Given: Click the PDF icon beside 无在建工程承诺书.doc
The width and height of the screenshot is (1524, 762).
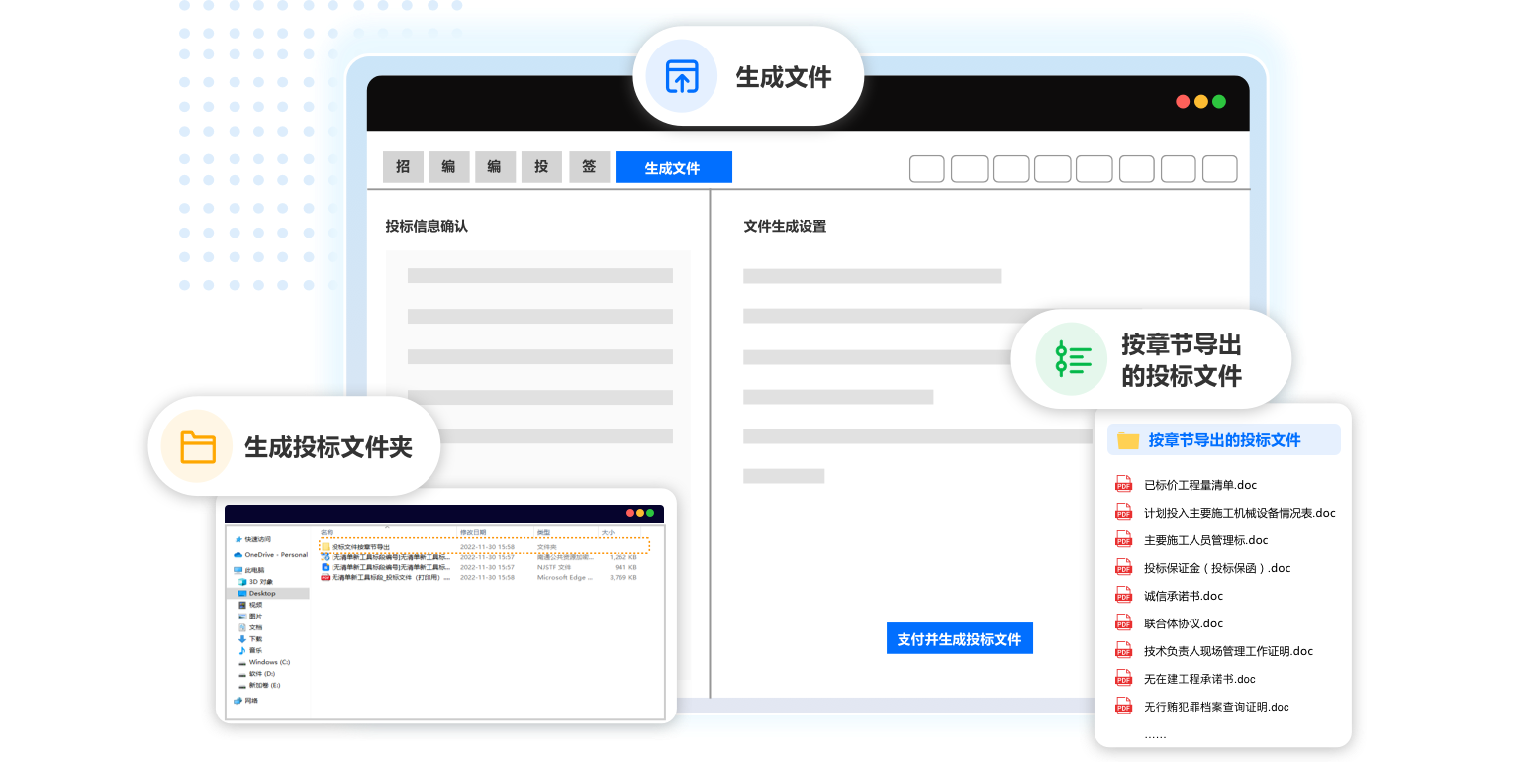Looking at the screenshot, I should (1123, 679).
